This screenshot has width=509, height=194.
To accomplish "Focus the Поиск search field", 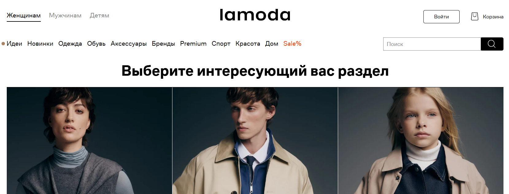I will click(x=432, y=44).
